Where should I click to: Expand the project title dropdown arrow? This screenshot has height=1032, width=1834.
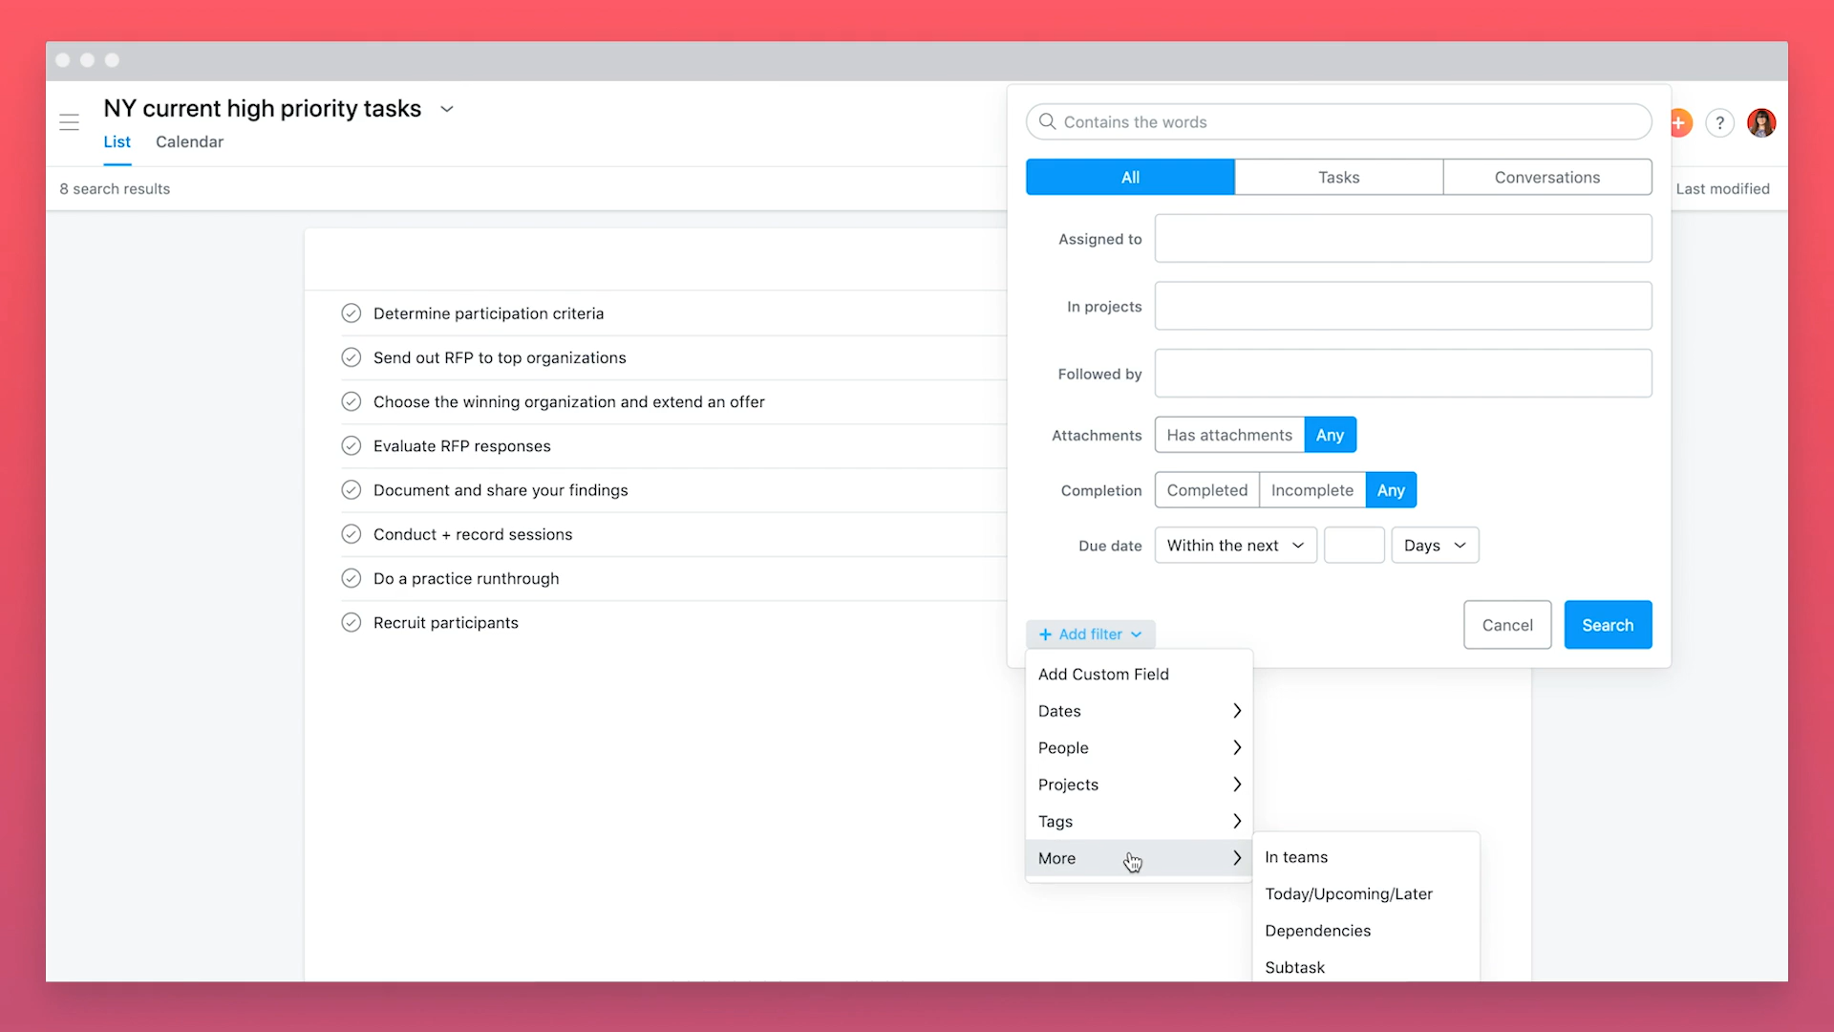click(x=446, y=109)
